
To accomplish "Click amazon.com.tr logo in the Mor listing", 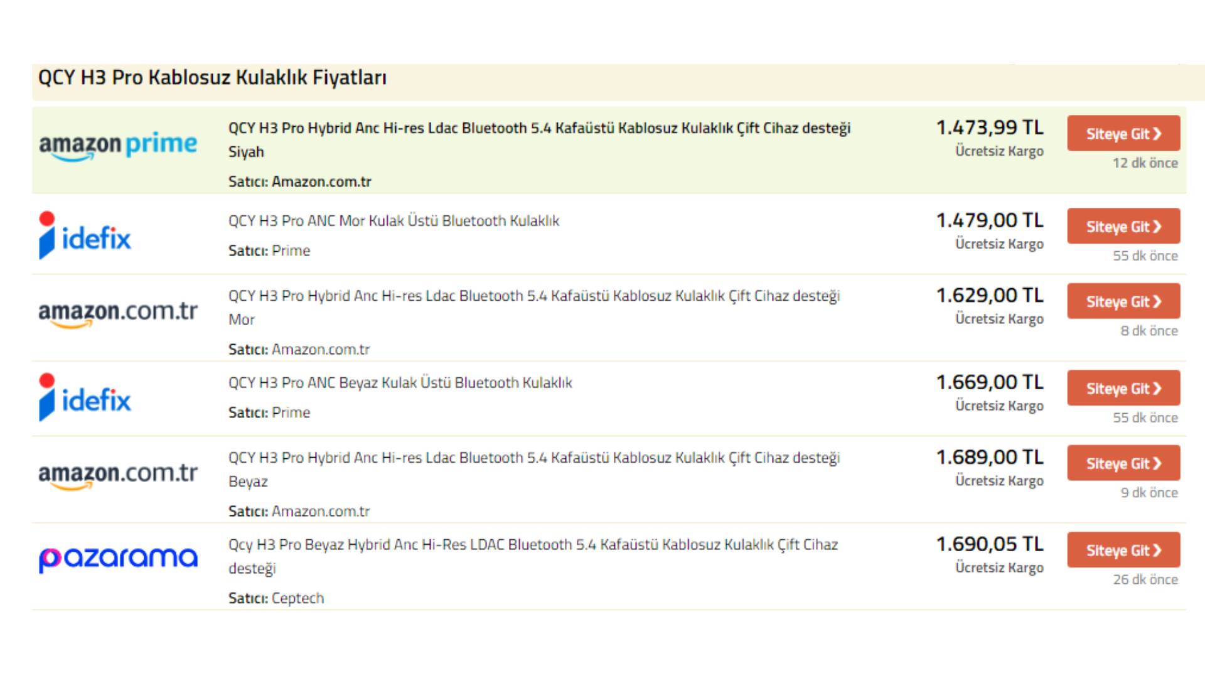I will click(x=118, y=314).
